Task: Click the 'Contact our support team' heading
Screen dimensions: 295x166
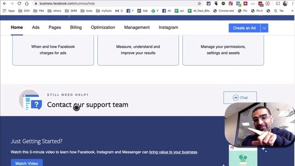Action: (88, 105)
